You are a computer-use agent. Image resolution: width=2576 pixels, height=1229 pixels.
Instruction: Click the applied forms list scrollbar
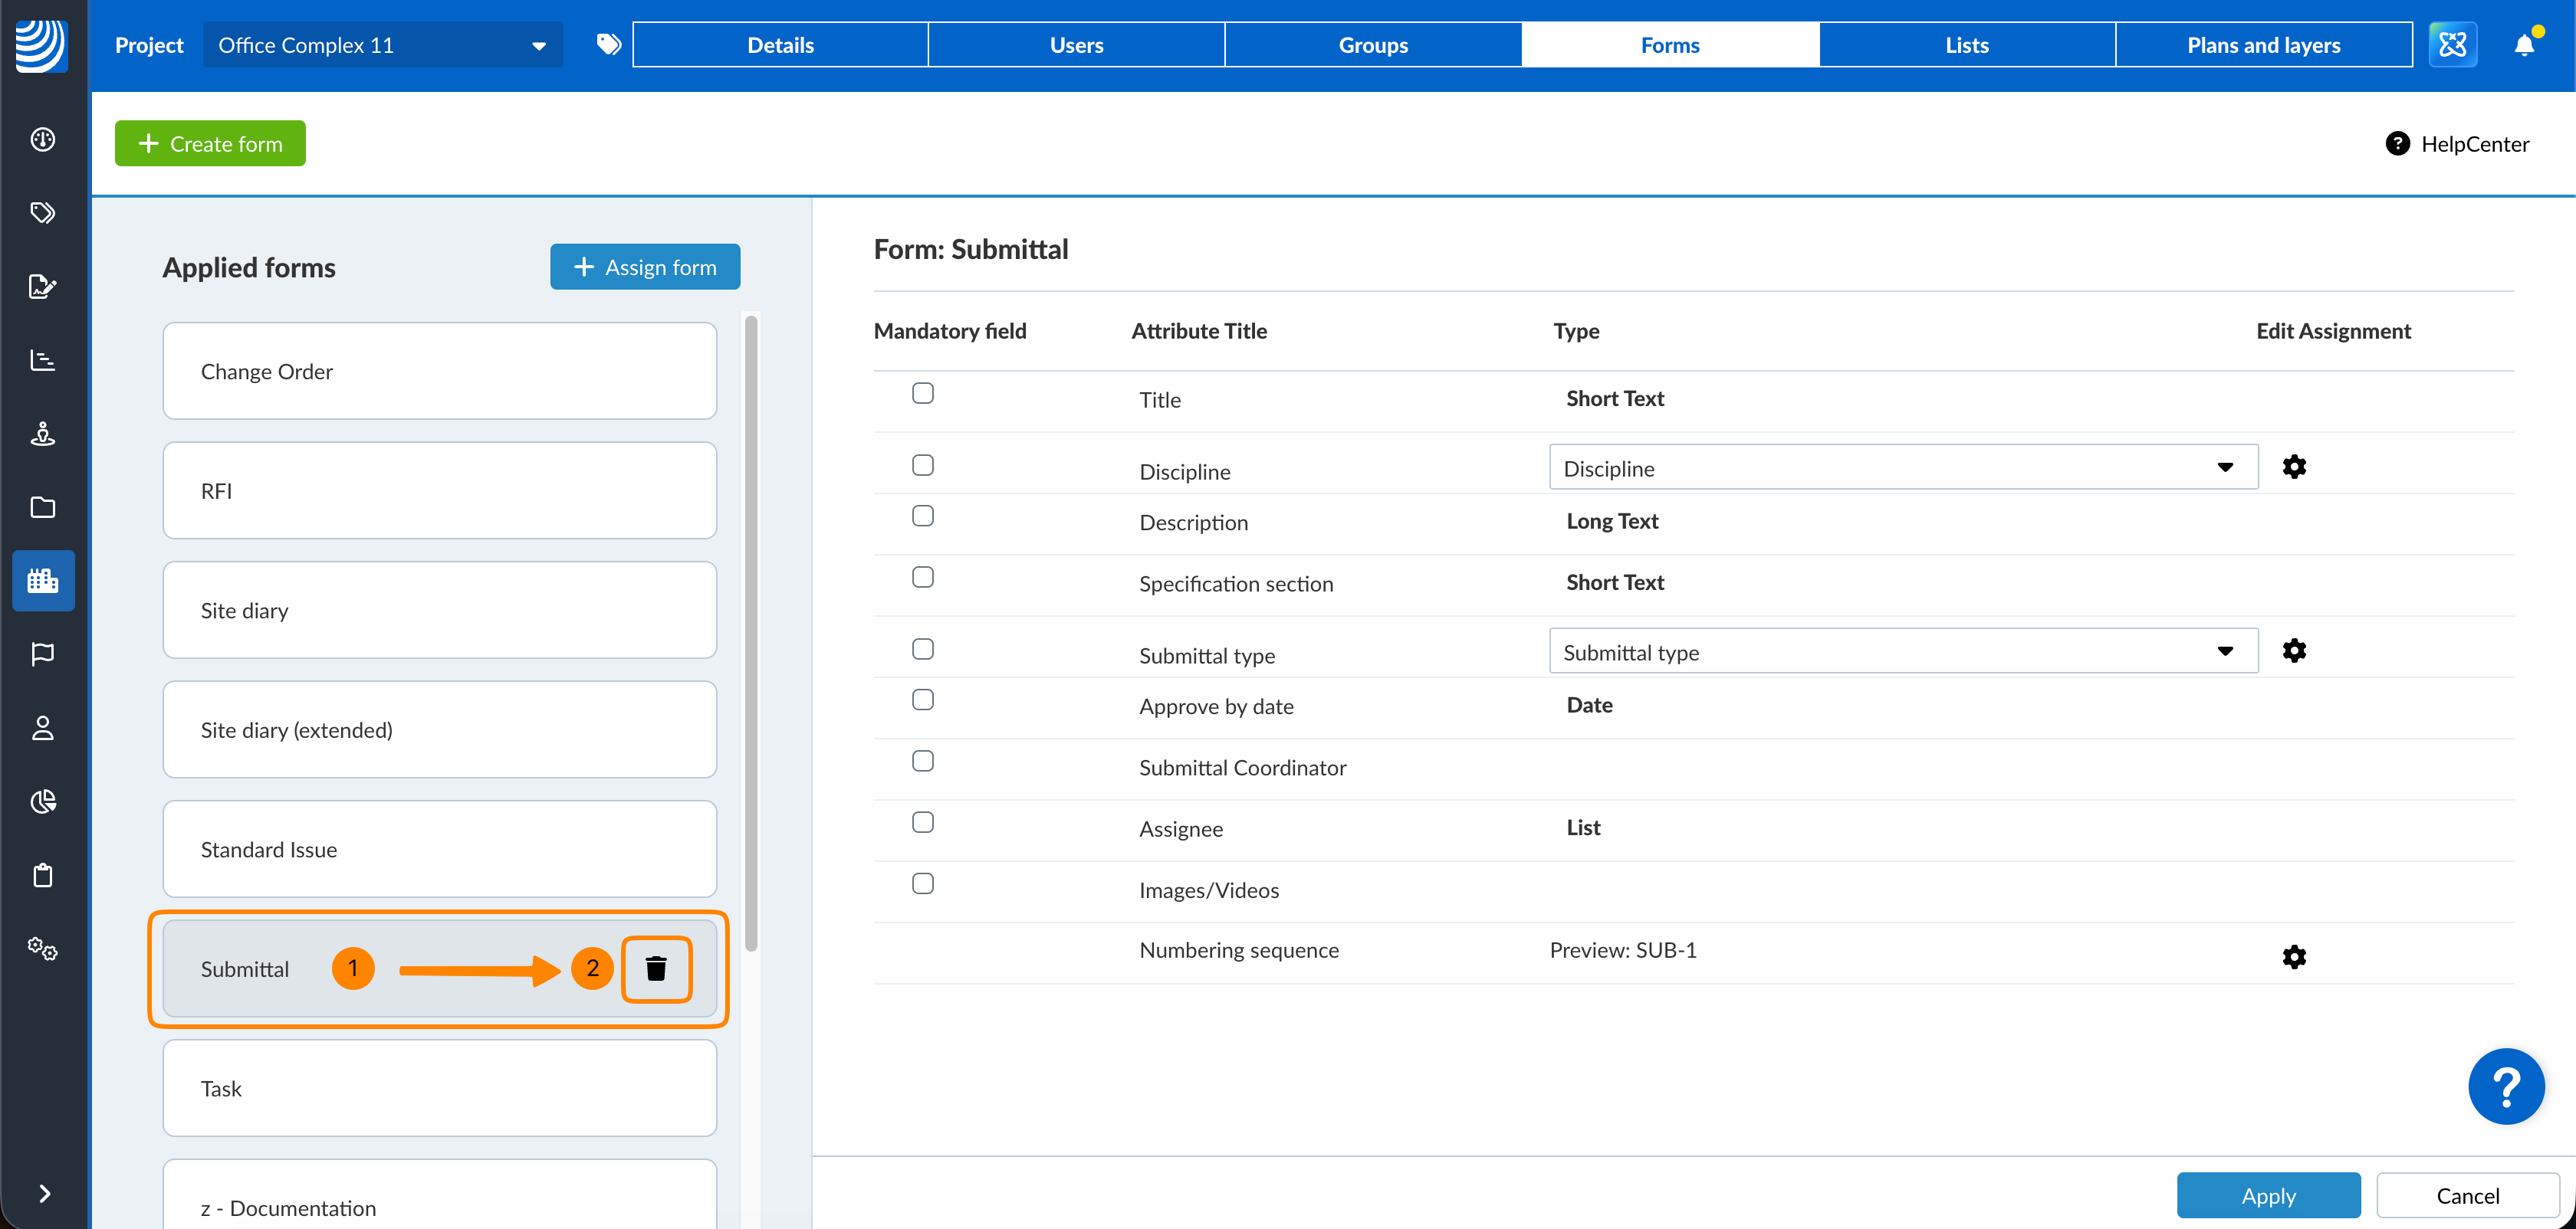click(751, 634)
